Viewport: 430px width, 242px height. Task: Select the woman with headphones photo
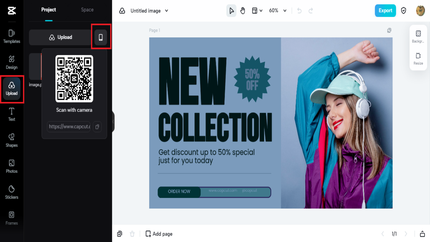[x=337, y=123]
